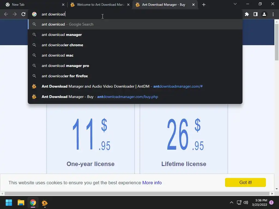Choose suggestion 'ant downloader for firefox'
The image size is (279, 209).
[x=135, y=76]
